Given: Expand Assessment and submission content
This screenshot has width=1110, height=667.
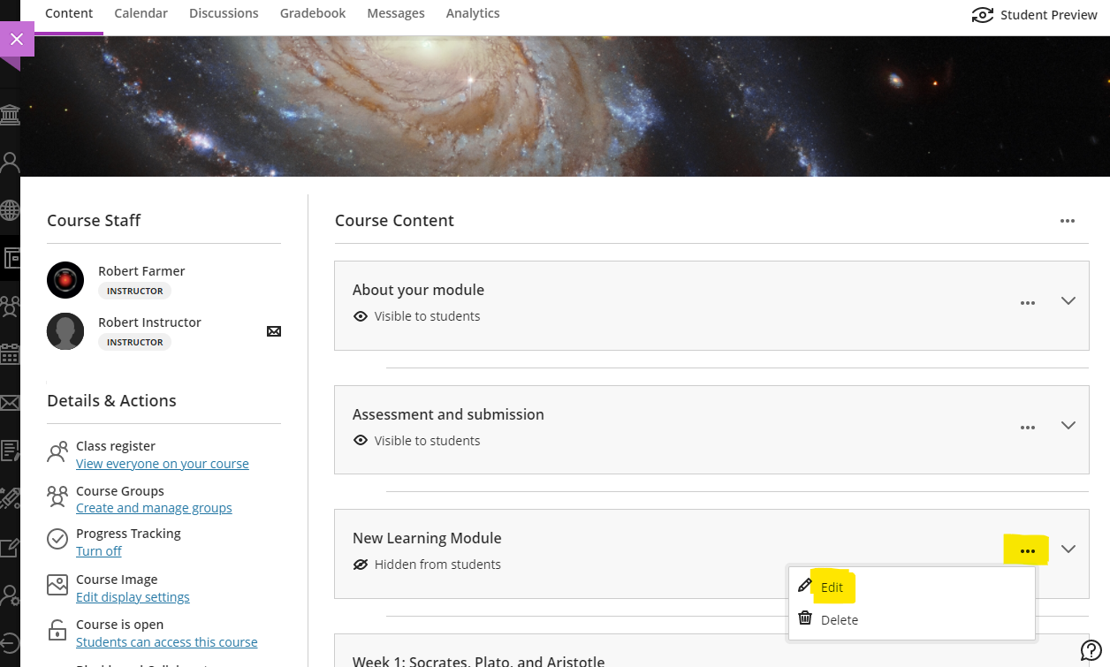Looking at the screenshot, I should [x=1068, y=427].
